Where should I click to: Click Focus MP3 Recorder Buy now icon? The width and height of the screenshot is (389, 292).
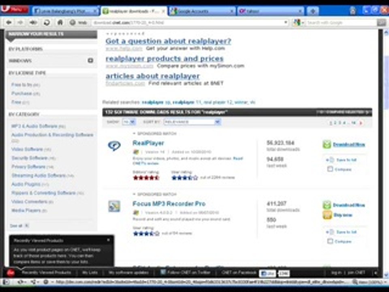[327, 215]
